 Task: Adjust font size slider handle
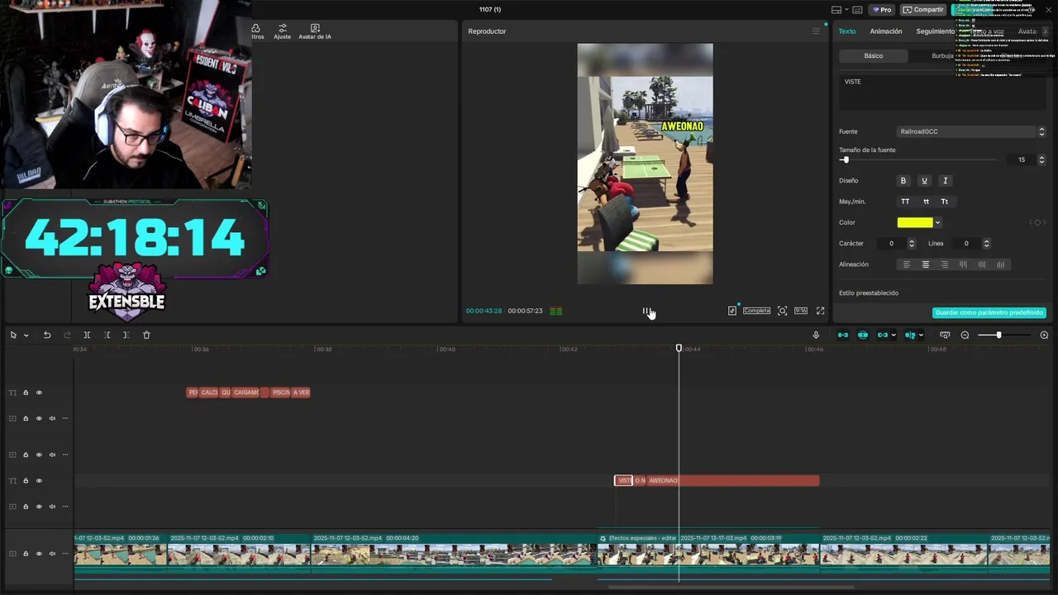click(845, 159)
